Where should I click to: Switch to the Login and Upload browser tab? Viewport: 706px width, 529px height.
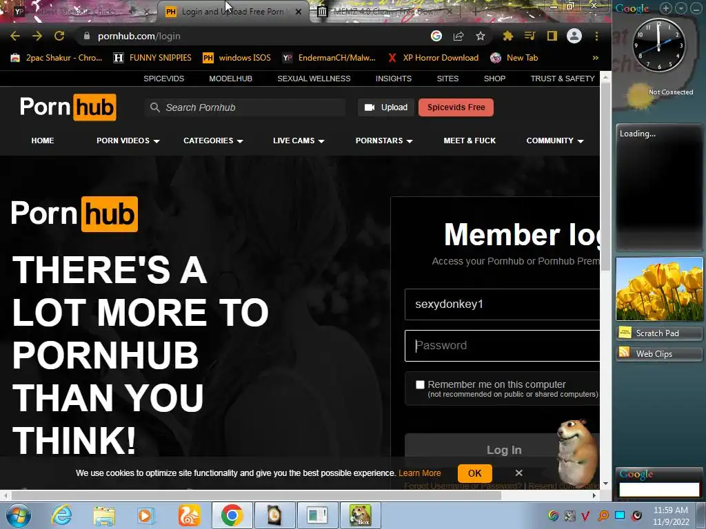232,12
